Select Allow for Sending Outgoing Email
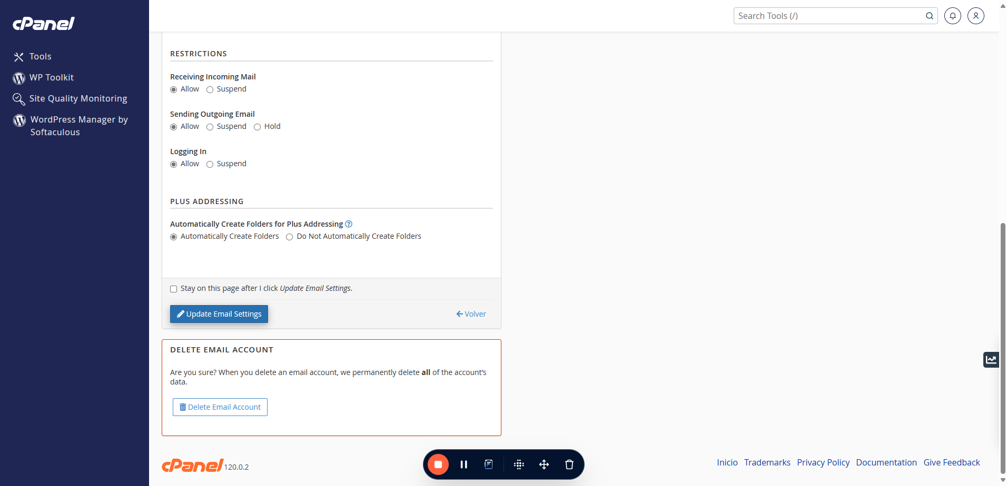 click(x=174, y=127)
